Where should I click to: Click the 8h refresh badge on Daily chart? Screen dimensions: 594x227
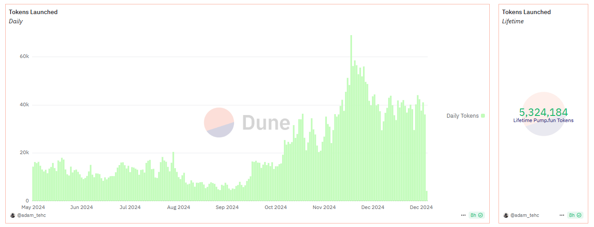tap(477, 216)
